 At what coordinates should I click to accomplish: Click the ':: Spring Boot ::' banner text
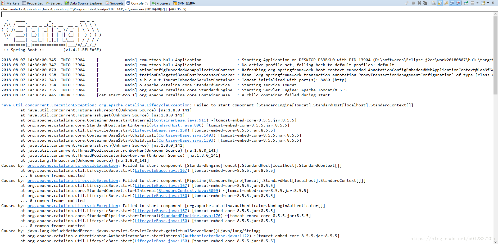click(24, 50)
